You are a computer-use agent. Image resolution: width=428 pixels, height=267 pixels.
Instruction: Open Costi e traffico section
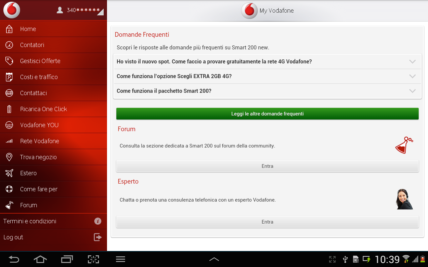click(53, 77)
